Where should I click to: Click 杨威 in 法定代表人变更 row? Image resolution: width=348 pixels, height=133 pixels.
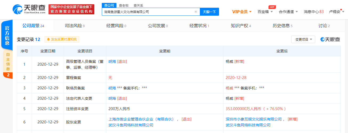point(229,98)
